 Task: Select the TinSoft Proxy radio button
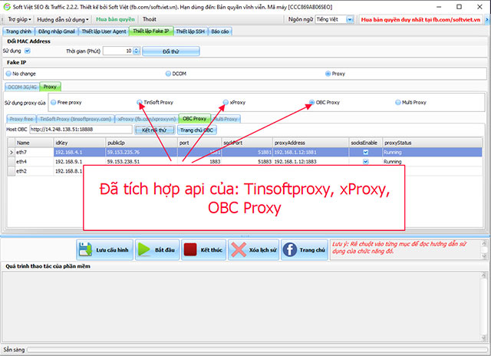(x=140, y=102)
